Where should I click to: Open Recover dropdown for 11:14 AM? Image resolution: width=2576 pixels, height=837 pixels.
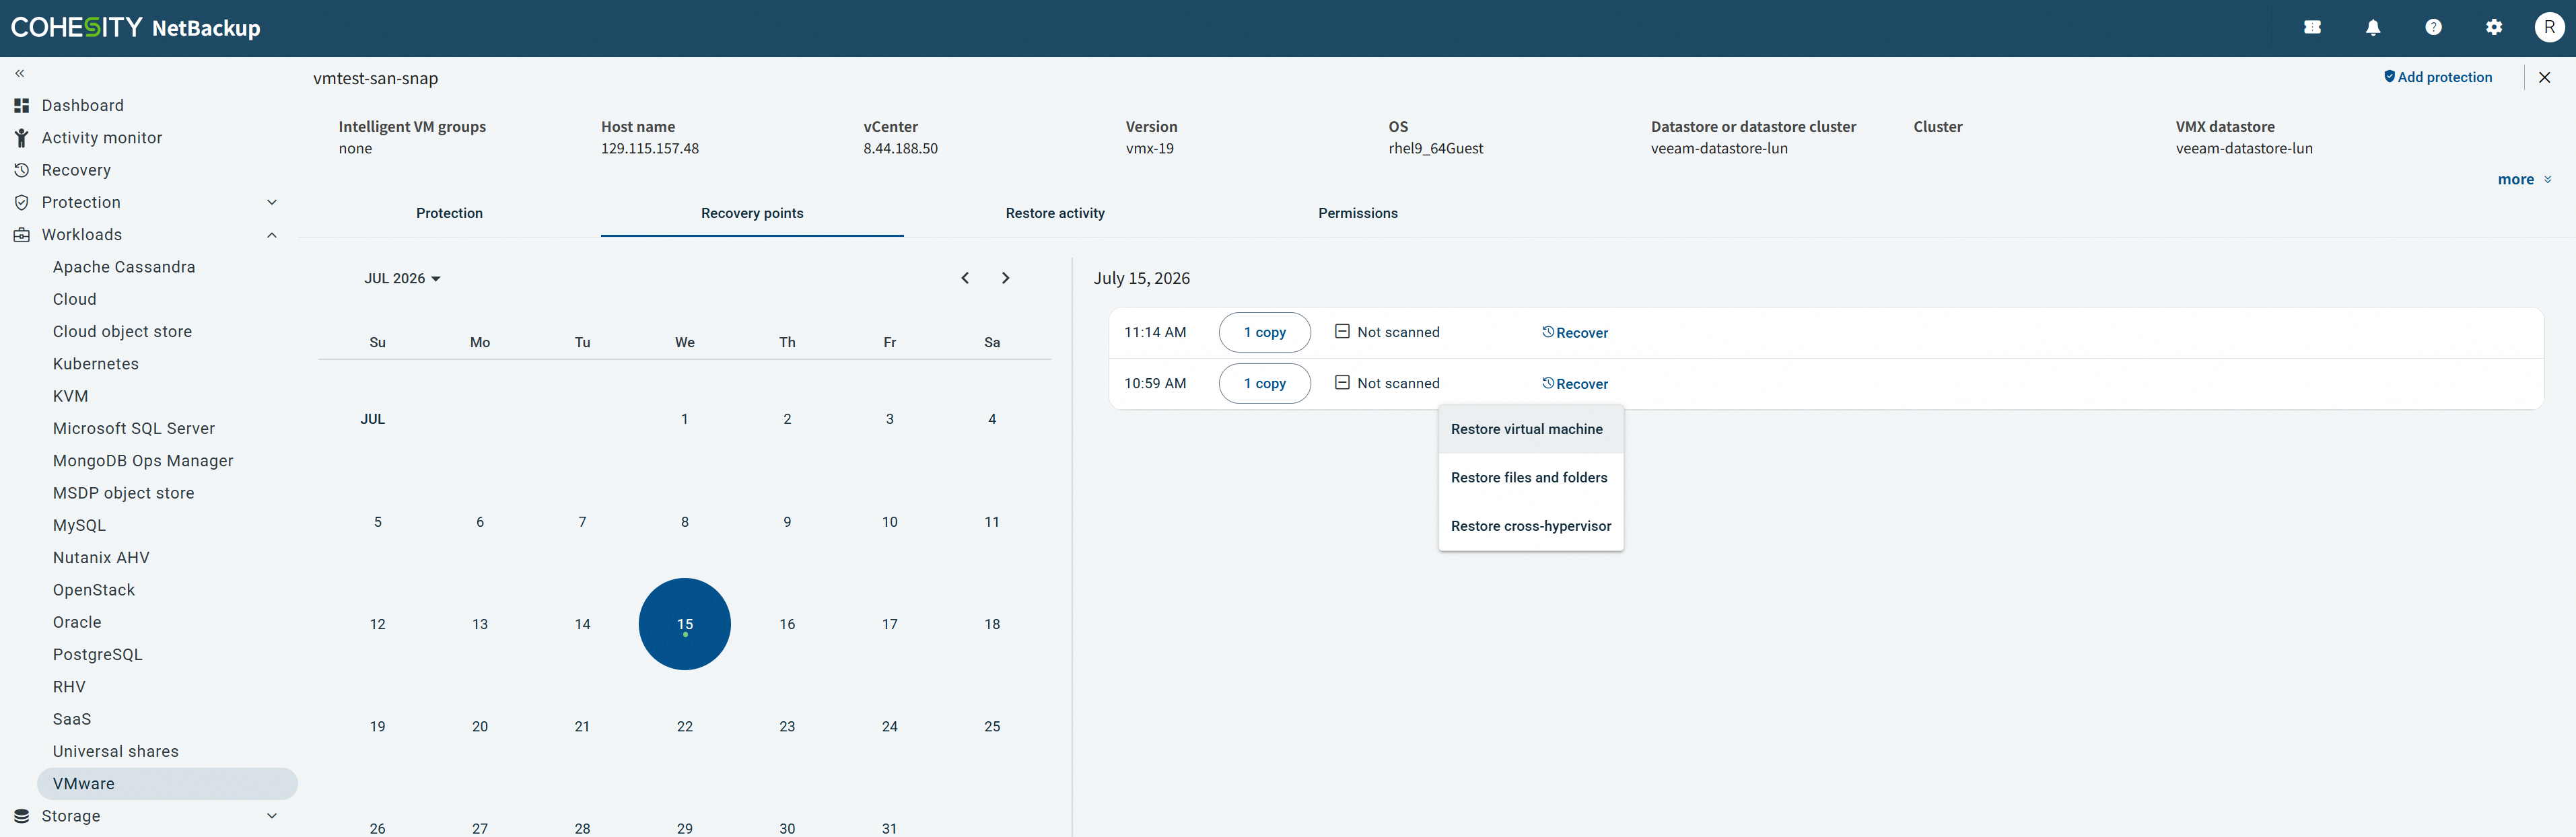(1575, 333)
